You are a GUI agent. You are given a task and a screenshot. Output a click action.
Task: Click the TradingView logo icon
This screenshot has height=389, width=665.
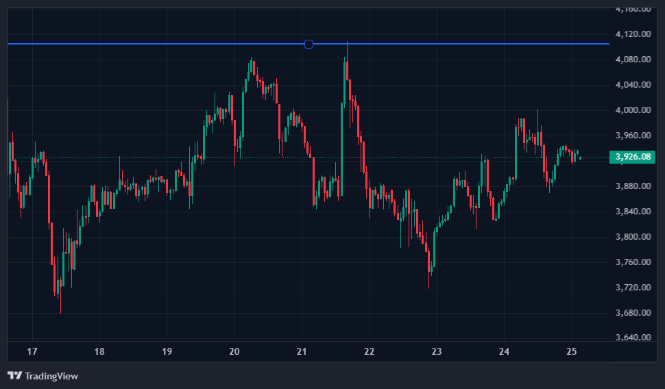click(x=14, y=375)
